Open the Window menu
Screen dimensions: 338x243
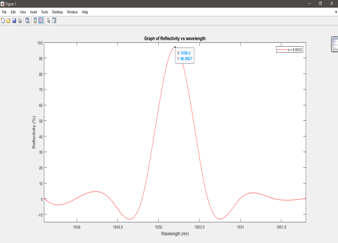72,12
